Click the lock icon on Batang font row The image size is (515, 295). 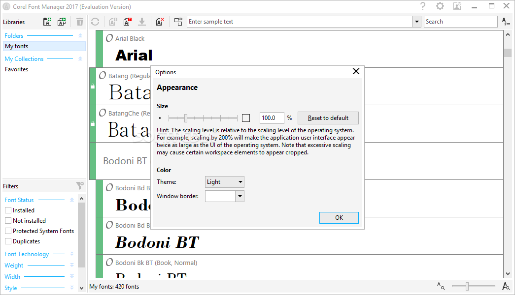point(93,86)
